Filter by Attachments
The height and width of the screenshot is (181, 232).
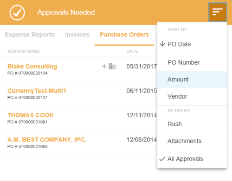click(x=192, y=141)
